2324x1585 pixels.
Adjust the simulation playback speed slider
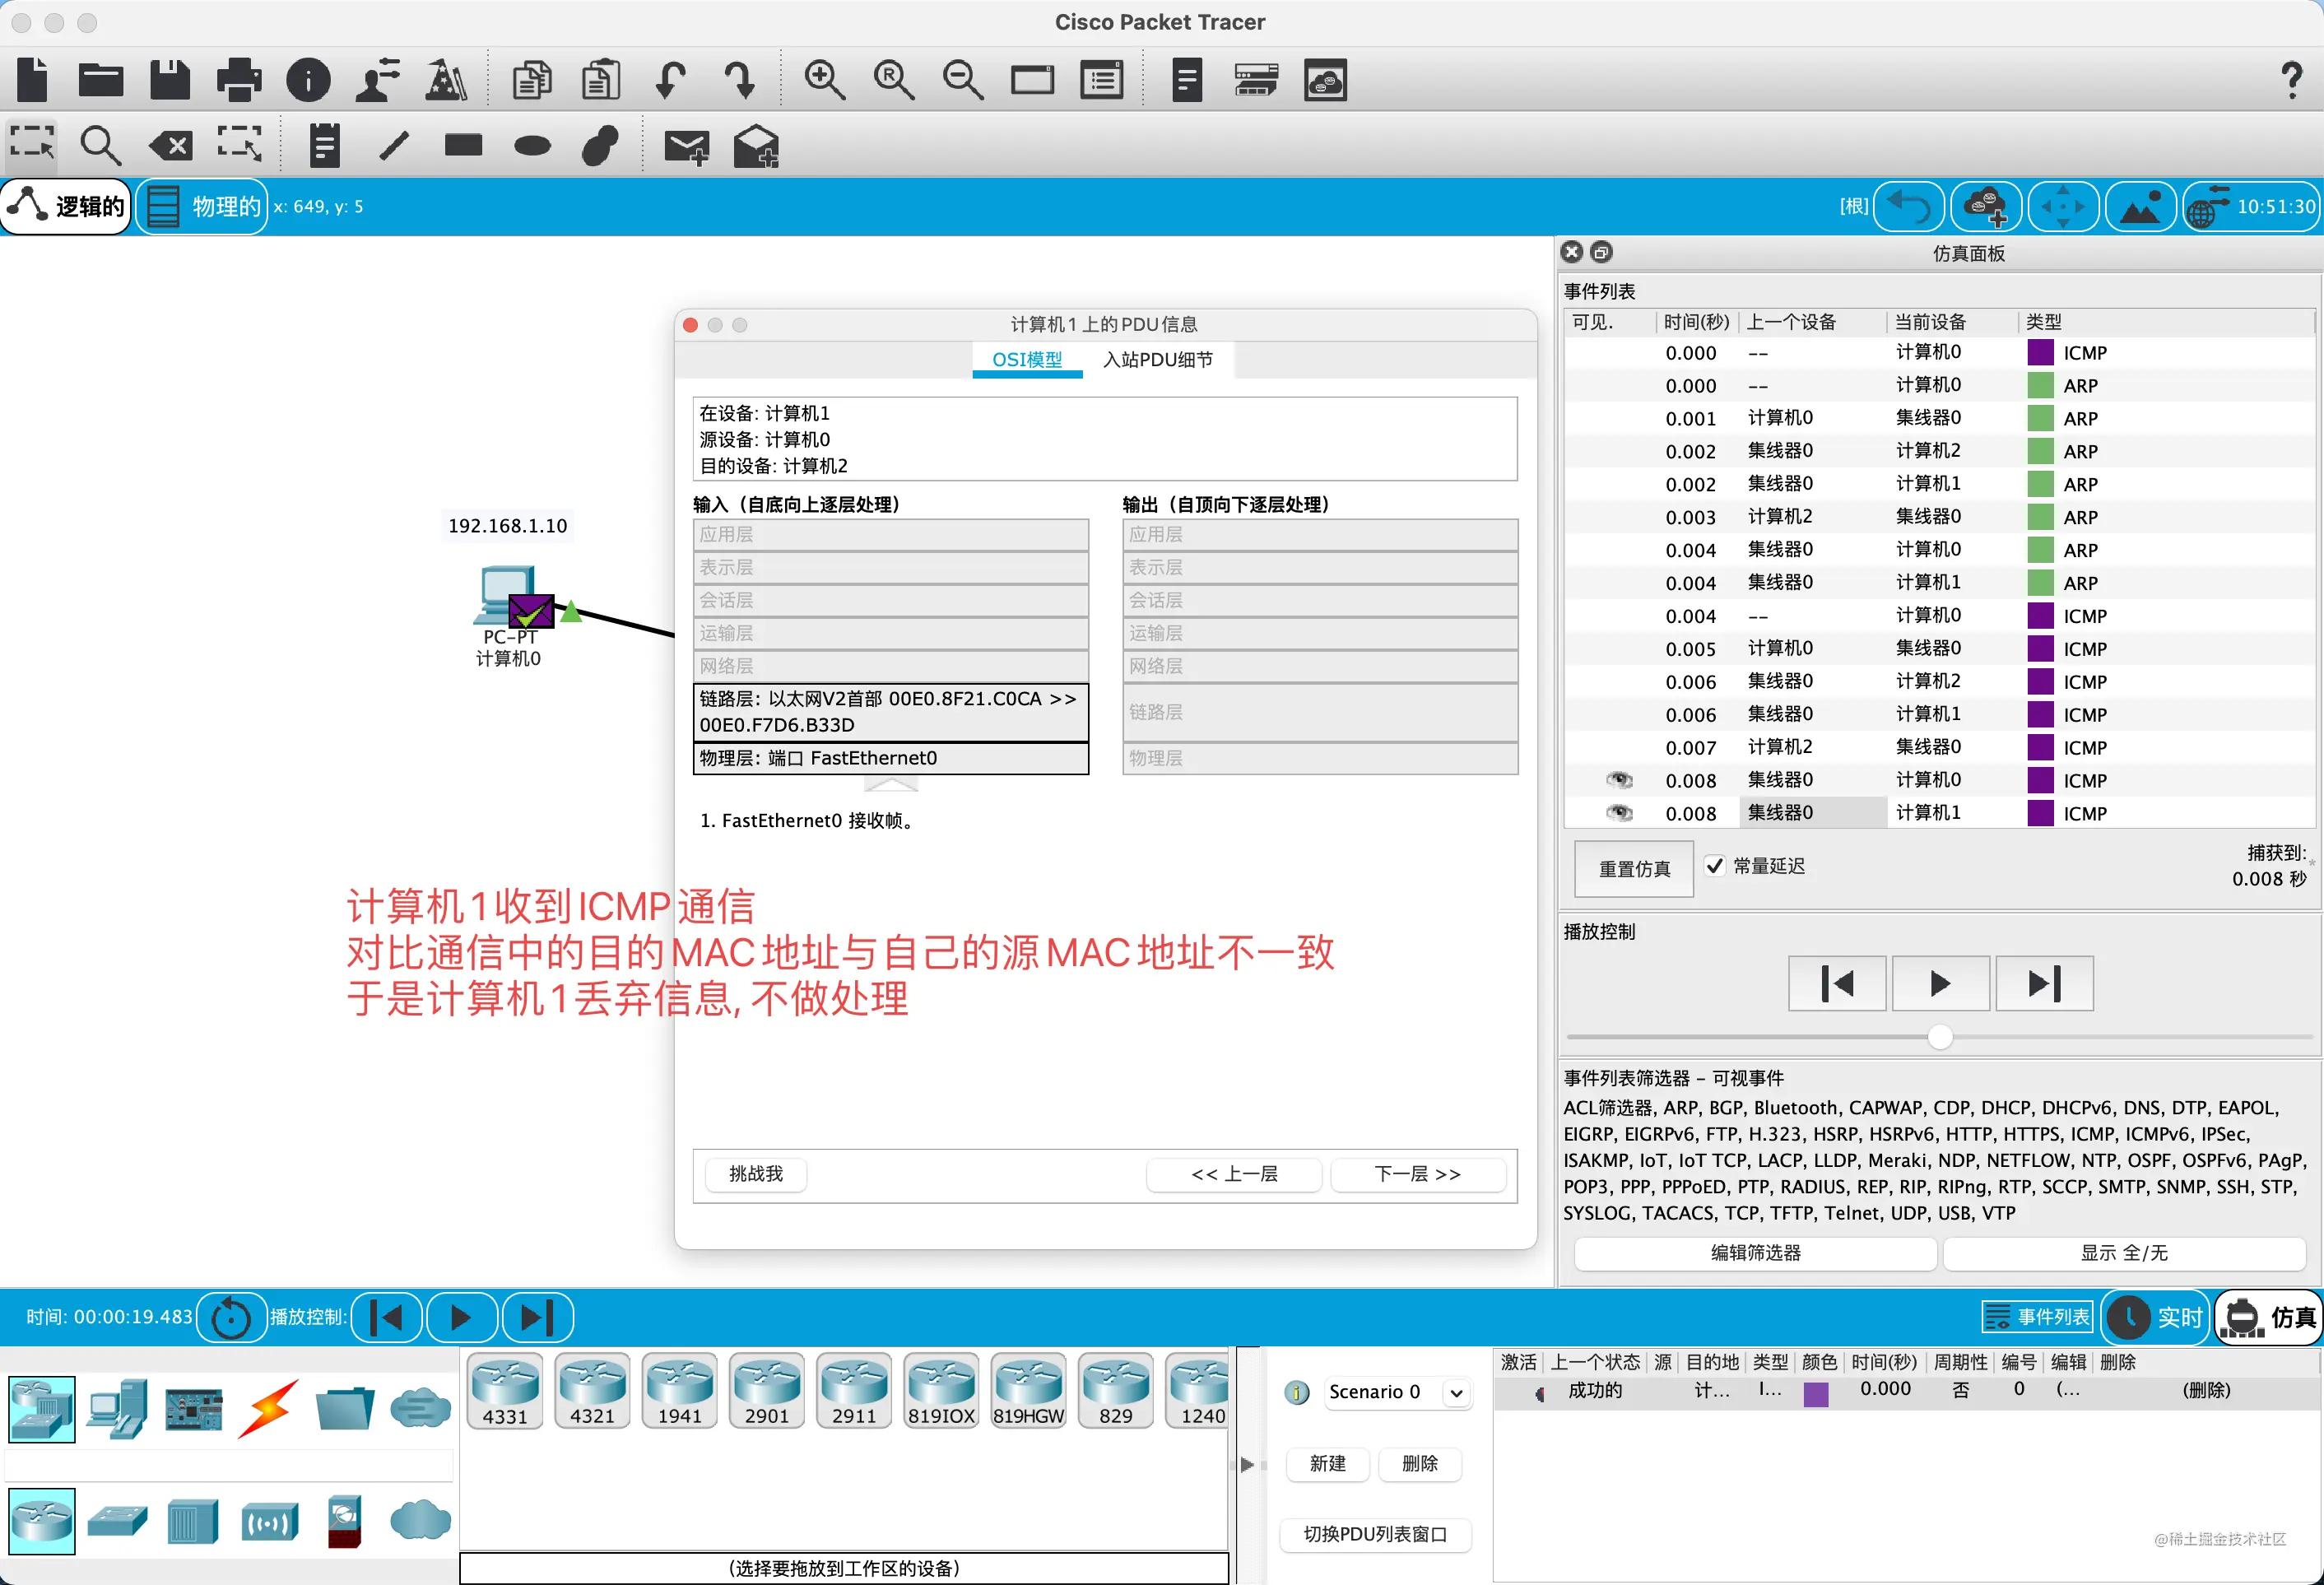[1940, 1037]
